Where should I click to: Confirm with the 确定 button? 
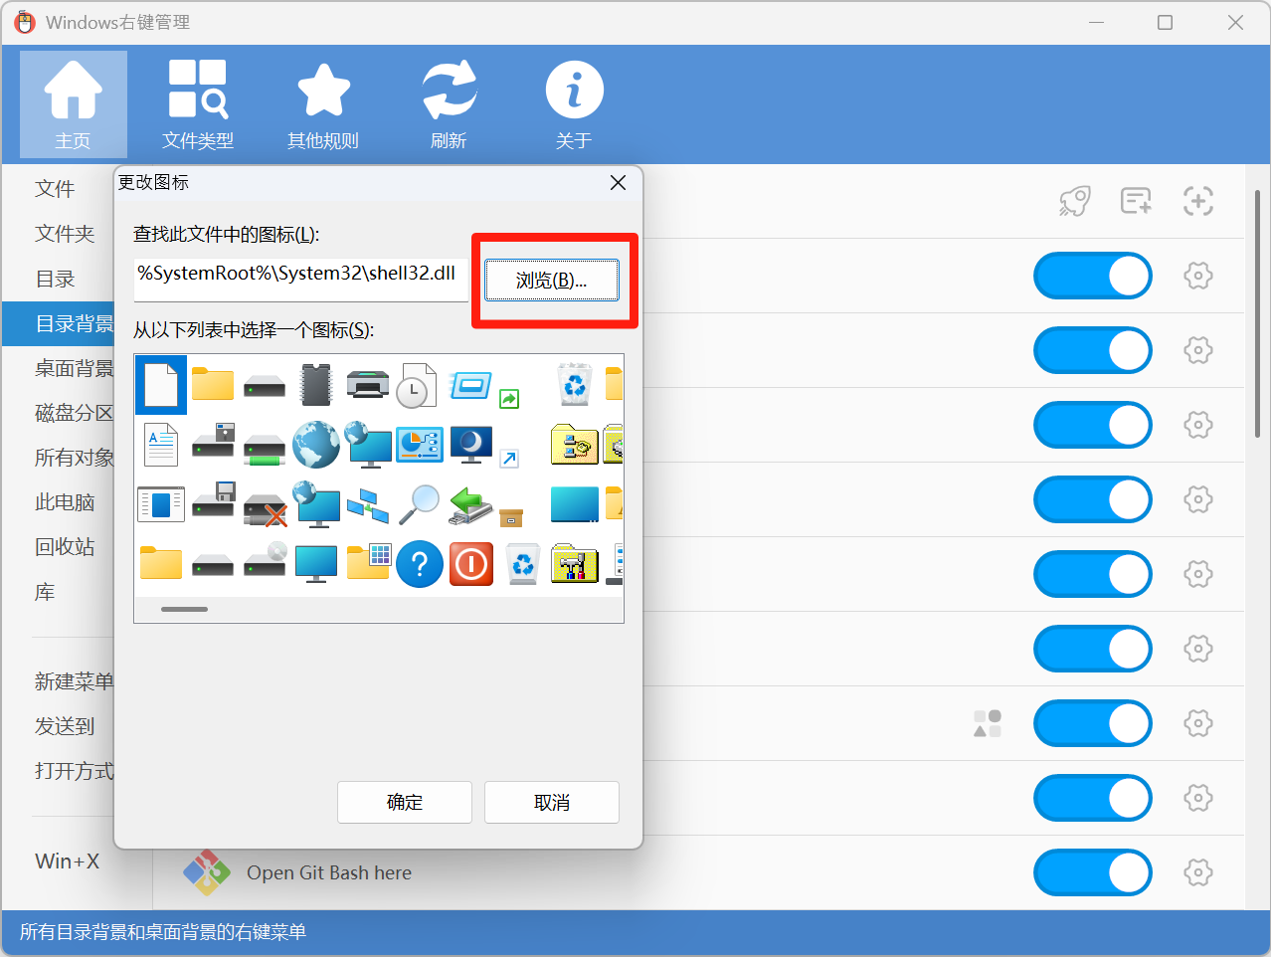click(405, 803)
